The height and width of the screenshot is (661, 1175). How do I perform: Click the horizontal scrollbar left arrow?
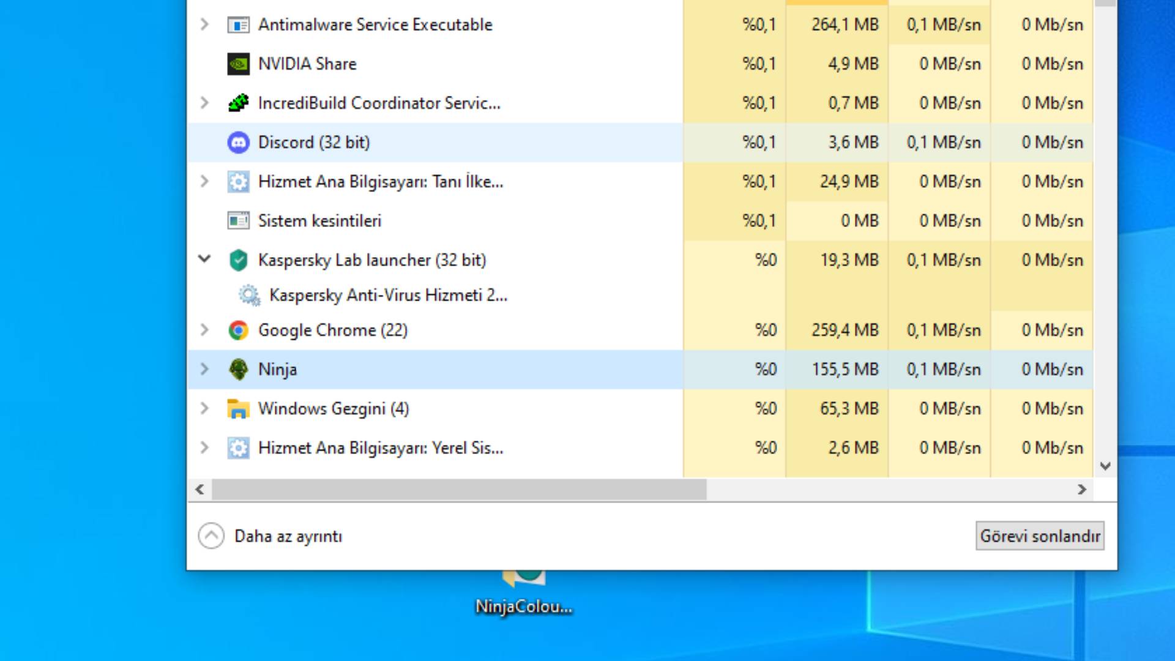click(200, 490)
